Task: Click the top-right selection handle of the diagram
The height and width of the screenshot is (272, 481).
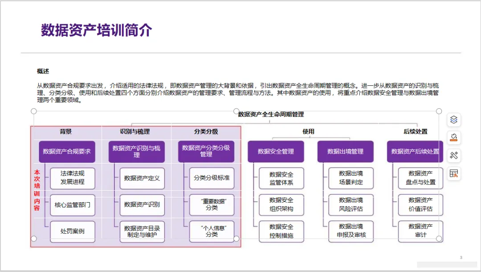Action: coord(439,111)
